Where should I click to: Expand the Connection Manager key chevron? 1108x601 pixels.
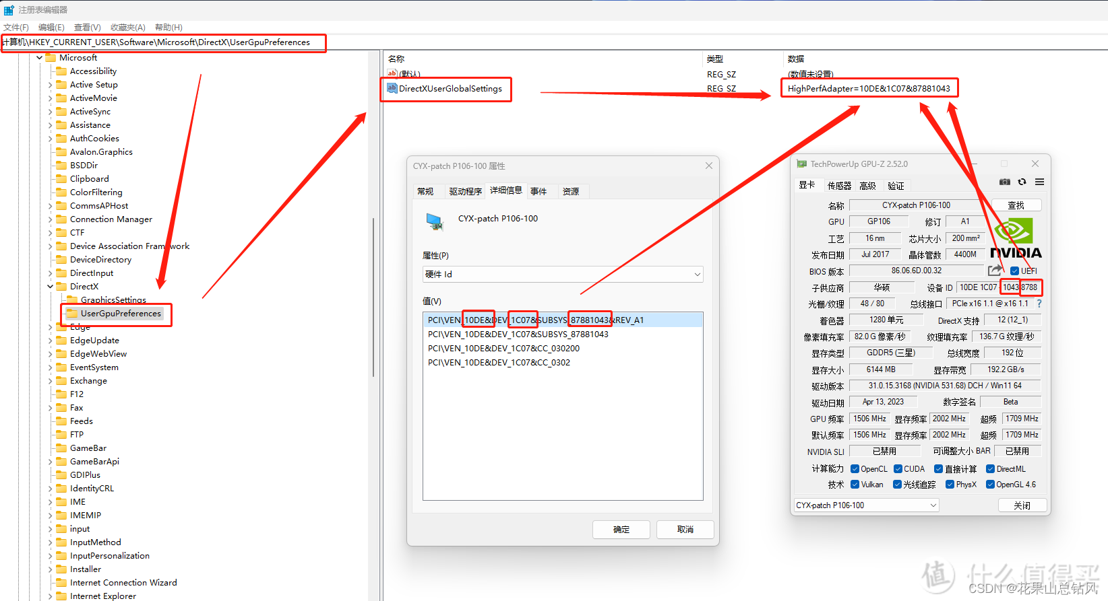coord(50,219)
